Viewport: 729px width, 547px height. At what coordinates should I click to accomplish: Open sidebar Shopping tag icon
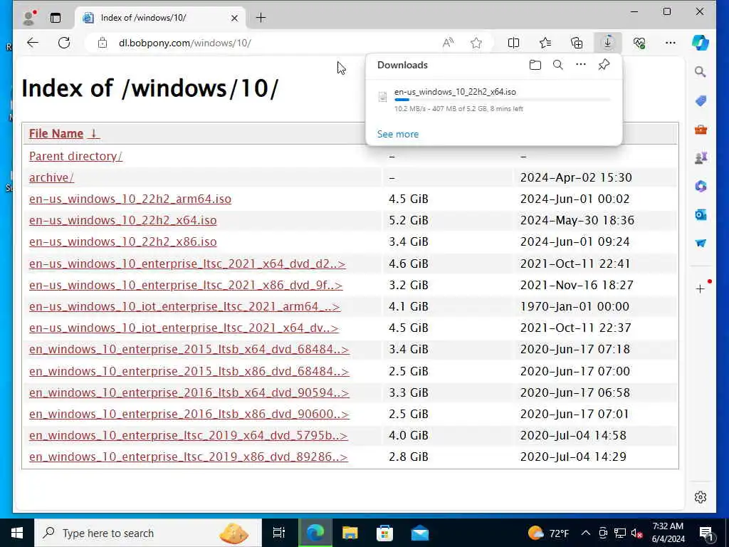701,101
